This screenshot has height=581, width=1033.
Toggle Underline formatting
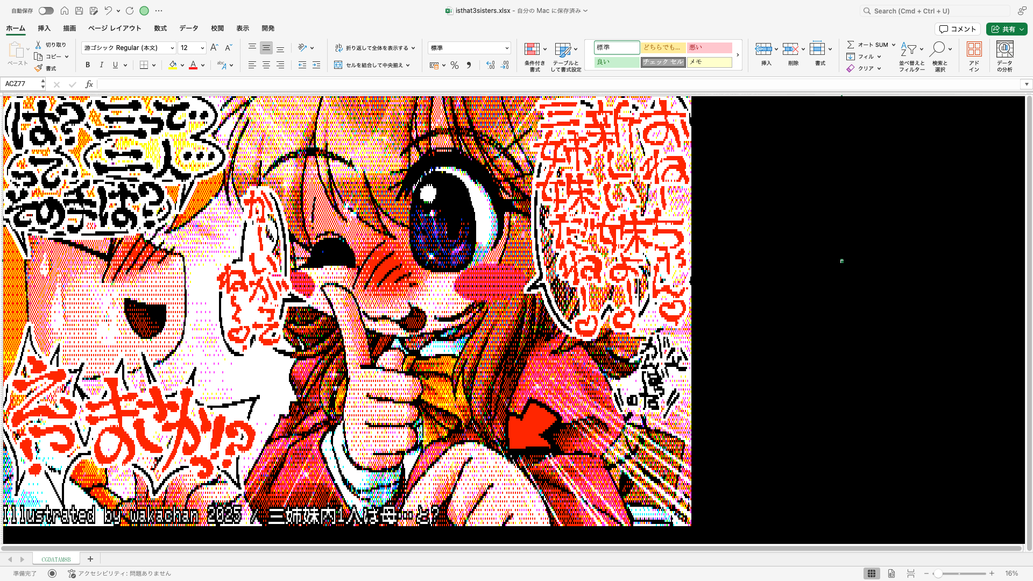(115, 65)
